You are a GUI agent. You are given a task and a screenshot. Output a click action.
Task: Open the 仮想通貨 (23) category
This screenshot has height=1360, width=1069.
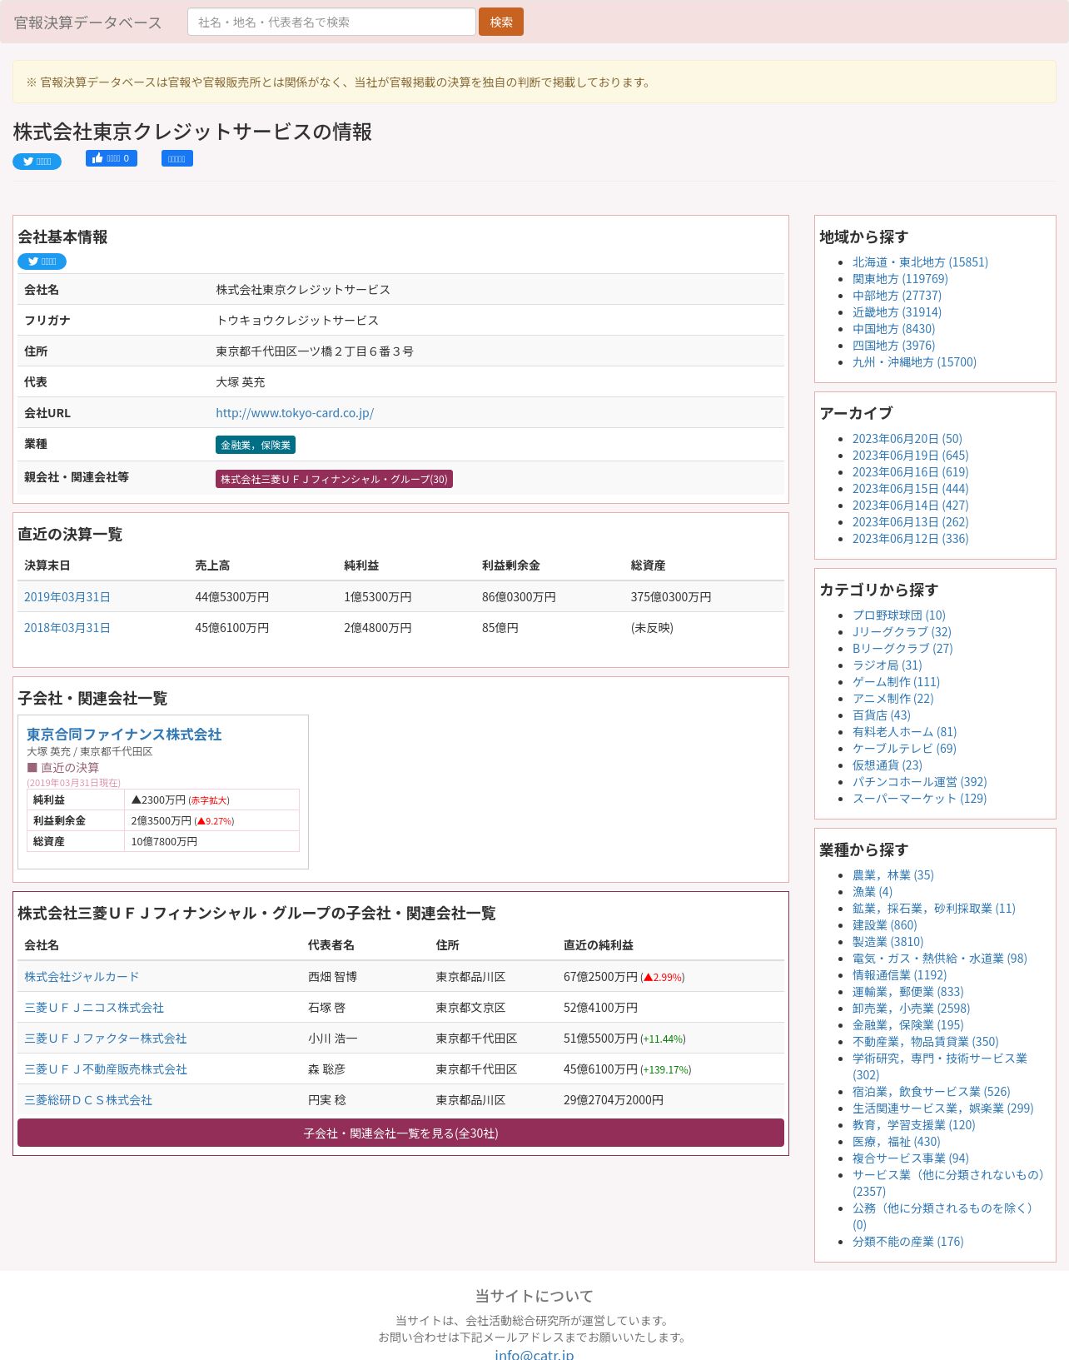[887, 765]
